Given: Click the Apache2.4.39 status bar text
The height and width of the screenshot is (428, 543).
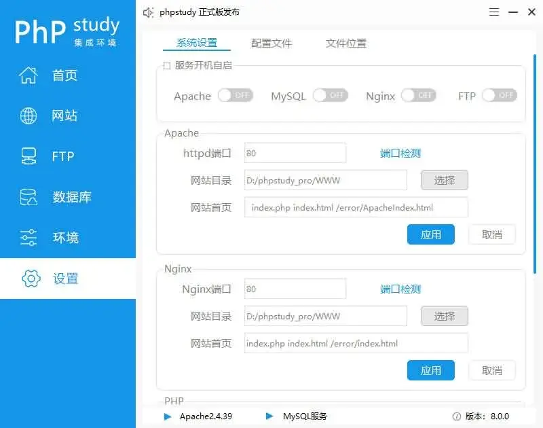Looking at the screenshot, I should click(206, 416).
